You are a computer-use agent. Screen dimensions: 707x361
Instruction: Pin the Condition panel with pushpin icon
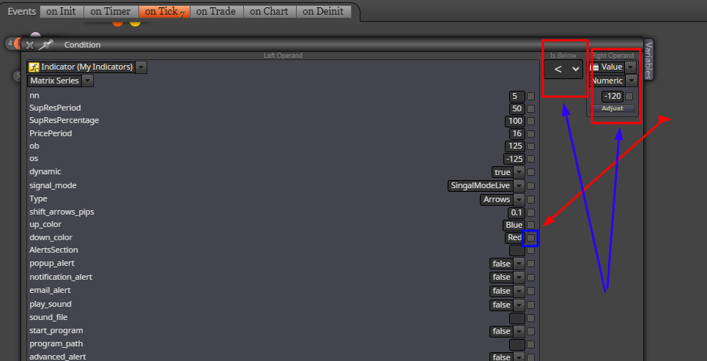click(45, 44)
